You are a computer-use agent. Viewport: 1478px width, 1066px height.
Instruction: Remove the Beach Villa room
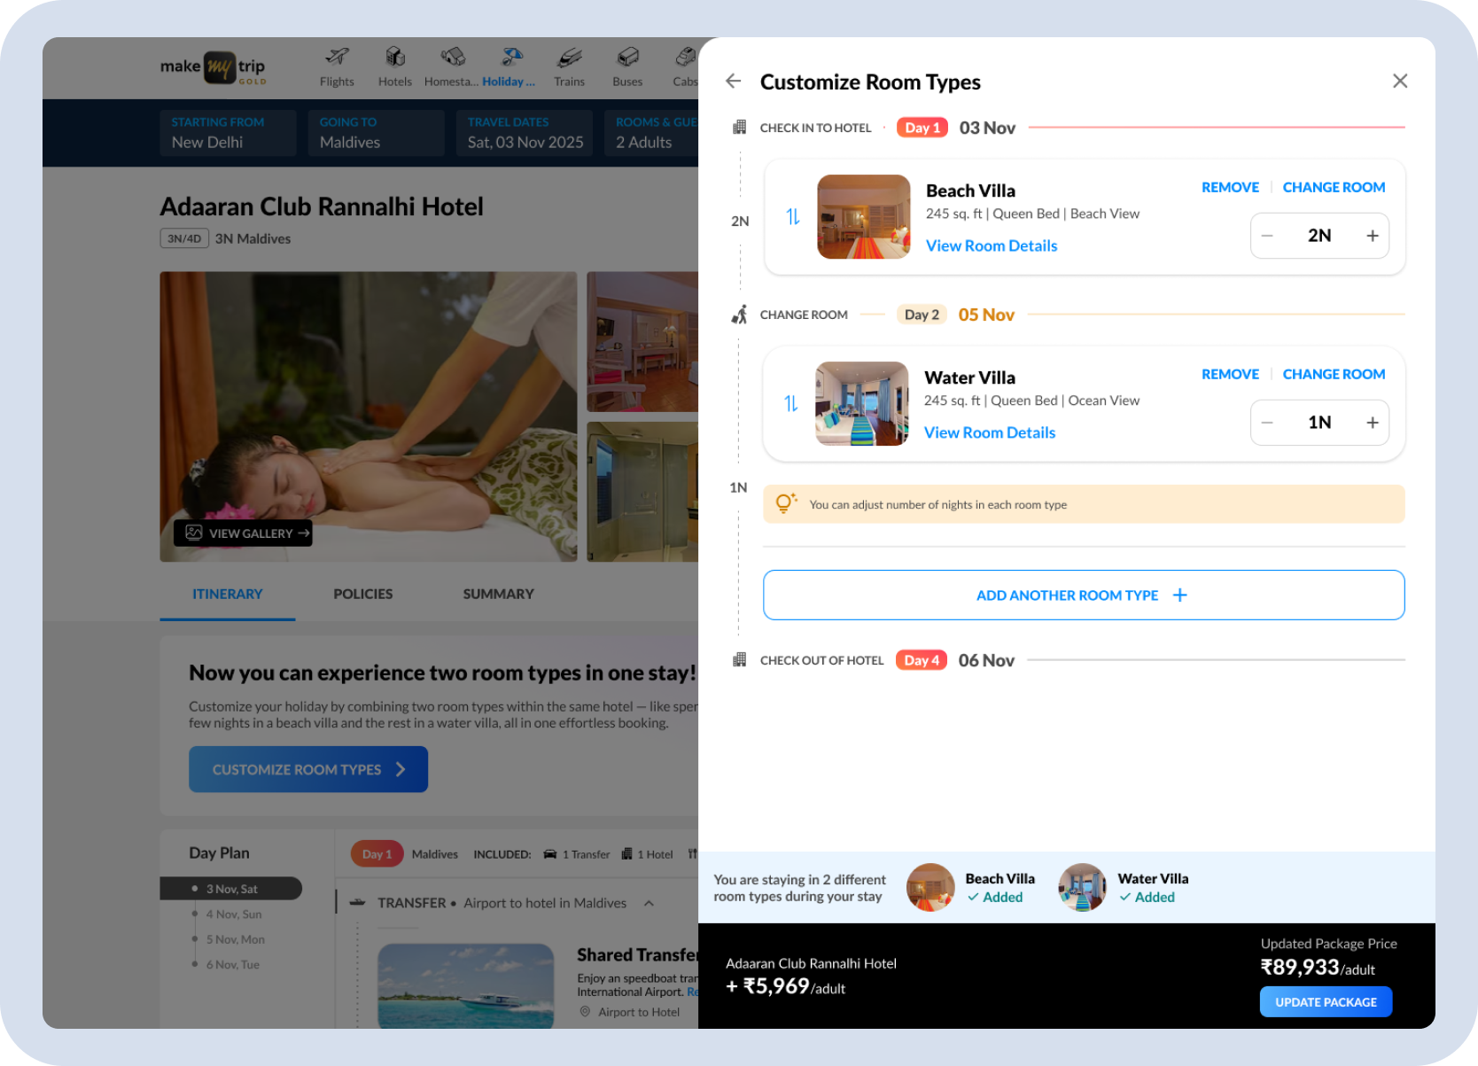click(1230, 187)
